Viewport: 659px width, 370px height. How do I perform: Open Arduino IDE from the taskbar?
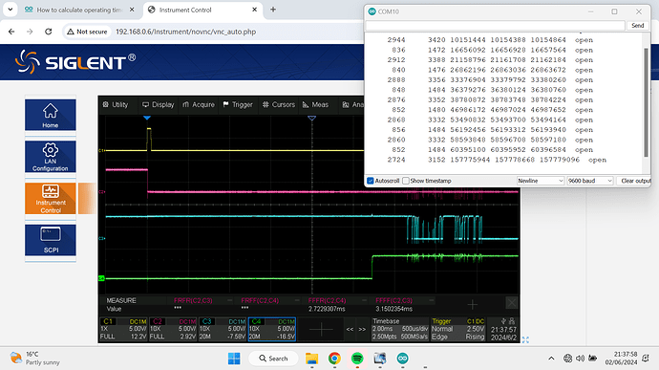pos(403,359)
